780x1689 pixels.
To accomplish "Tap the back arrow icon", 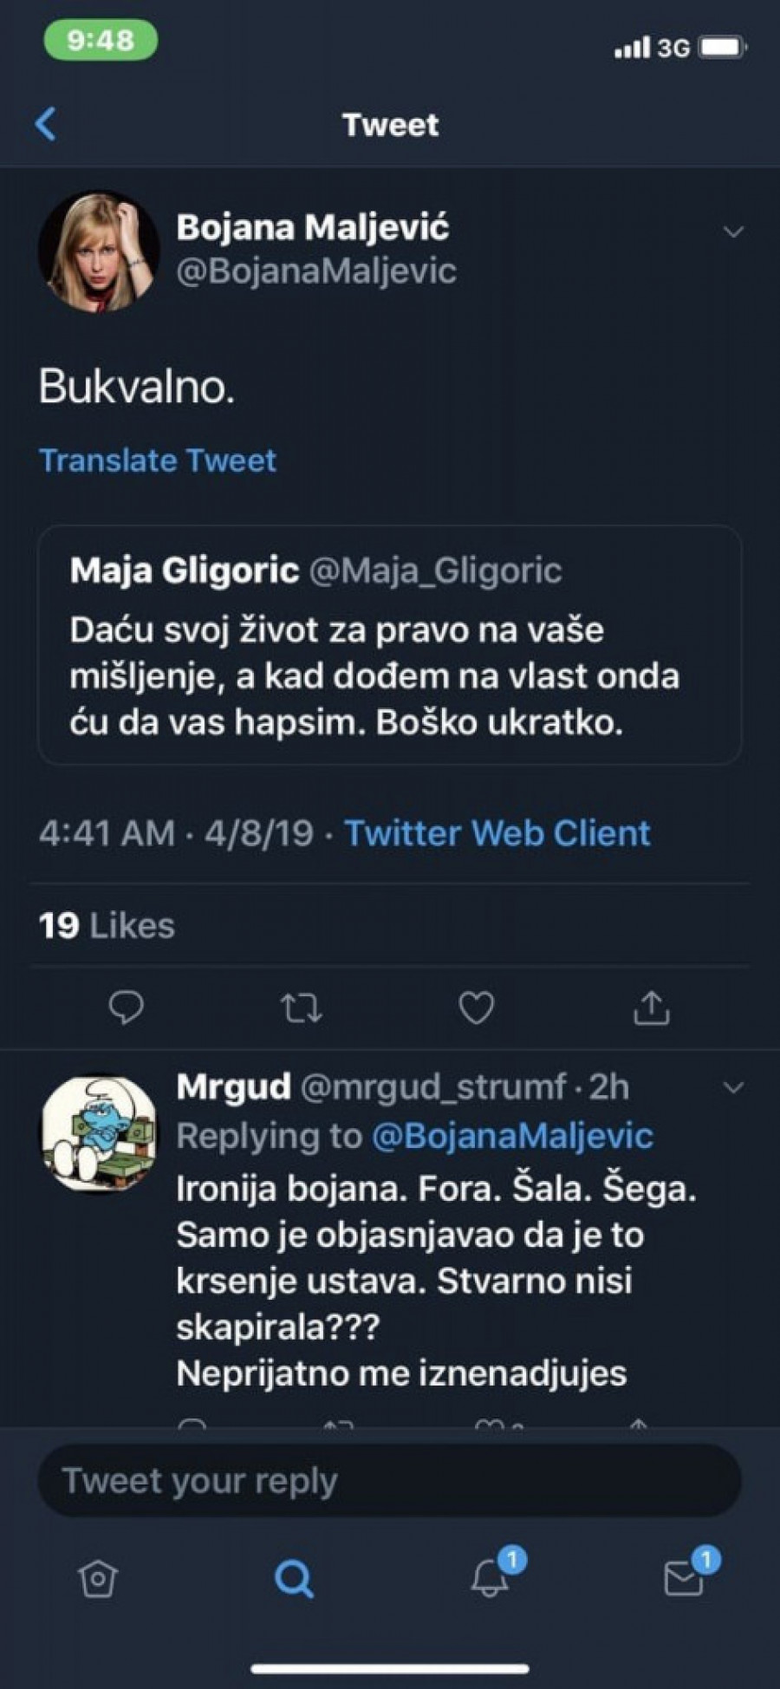I will tap(46, 124).
